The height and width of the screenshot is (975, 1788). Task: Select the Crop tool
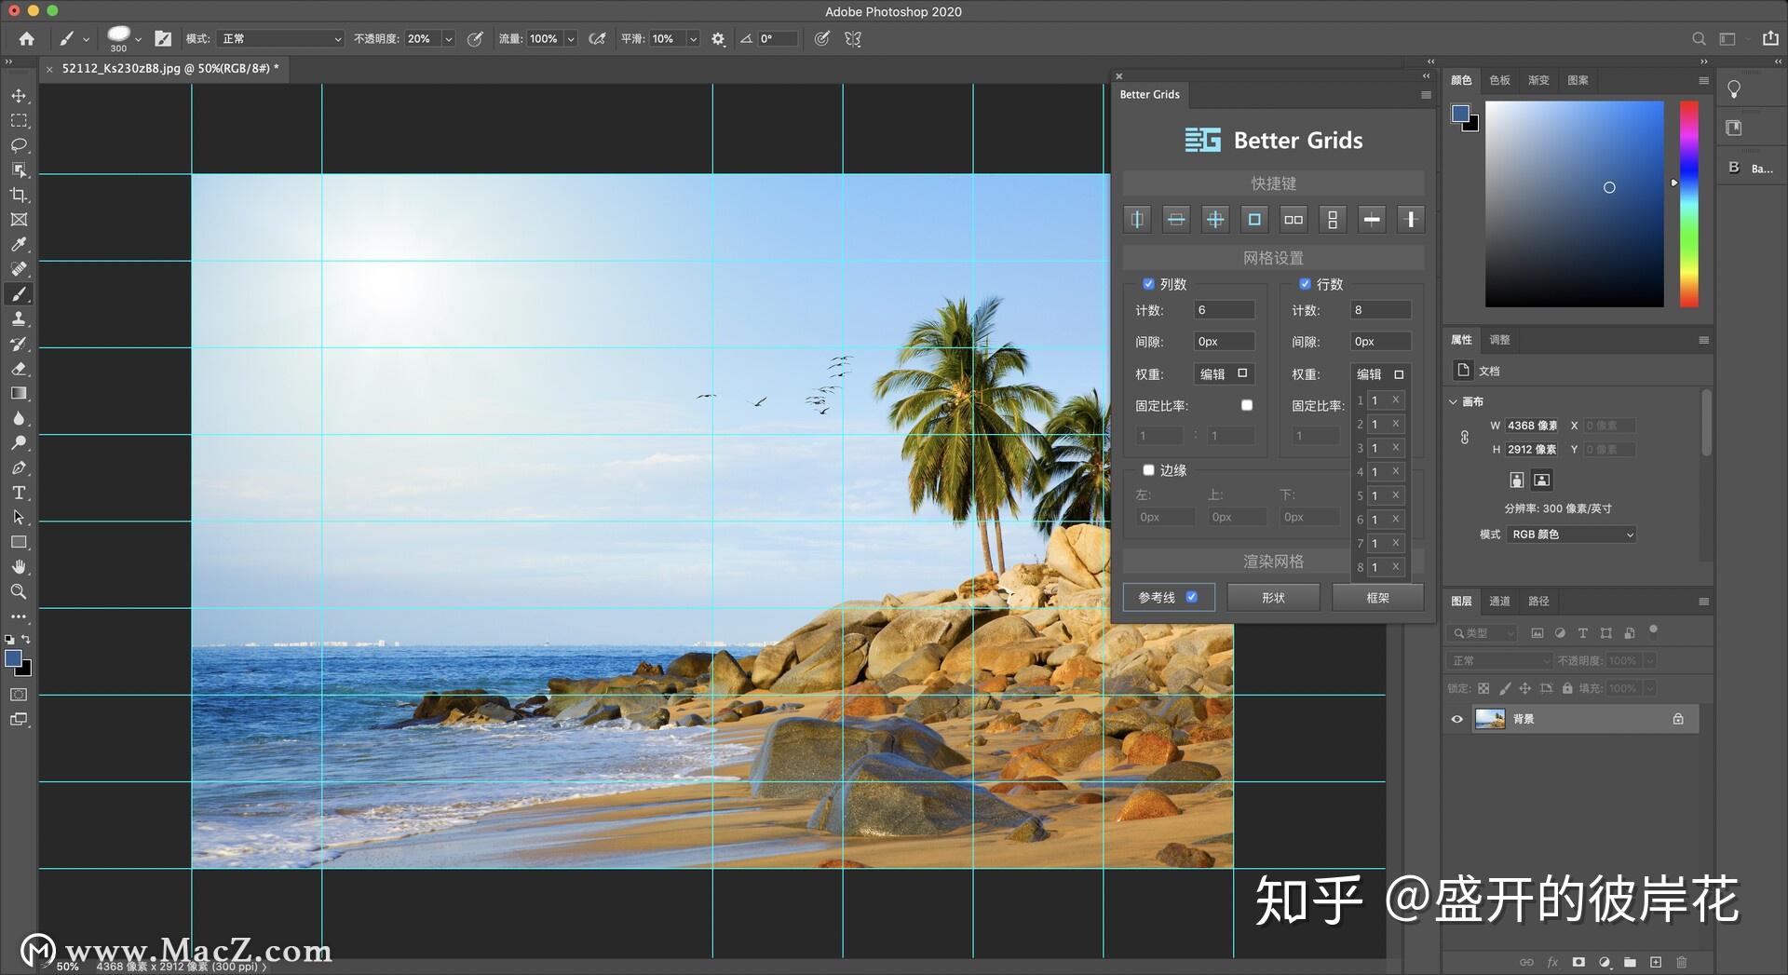tap(19, 196)
